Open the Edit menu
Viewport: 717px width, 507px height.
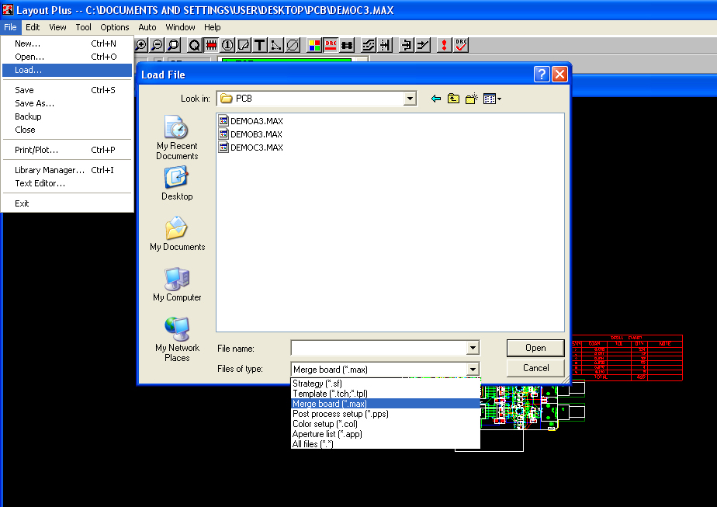(33, 27)
